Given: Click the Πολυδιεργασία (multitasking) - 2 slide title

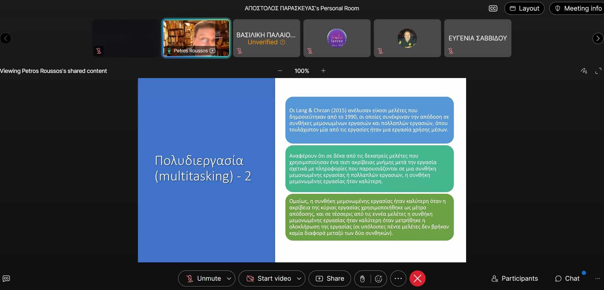Looking at the screenshot, I should 203,168.
